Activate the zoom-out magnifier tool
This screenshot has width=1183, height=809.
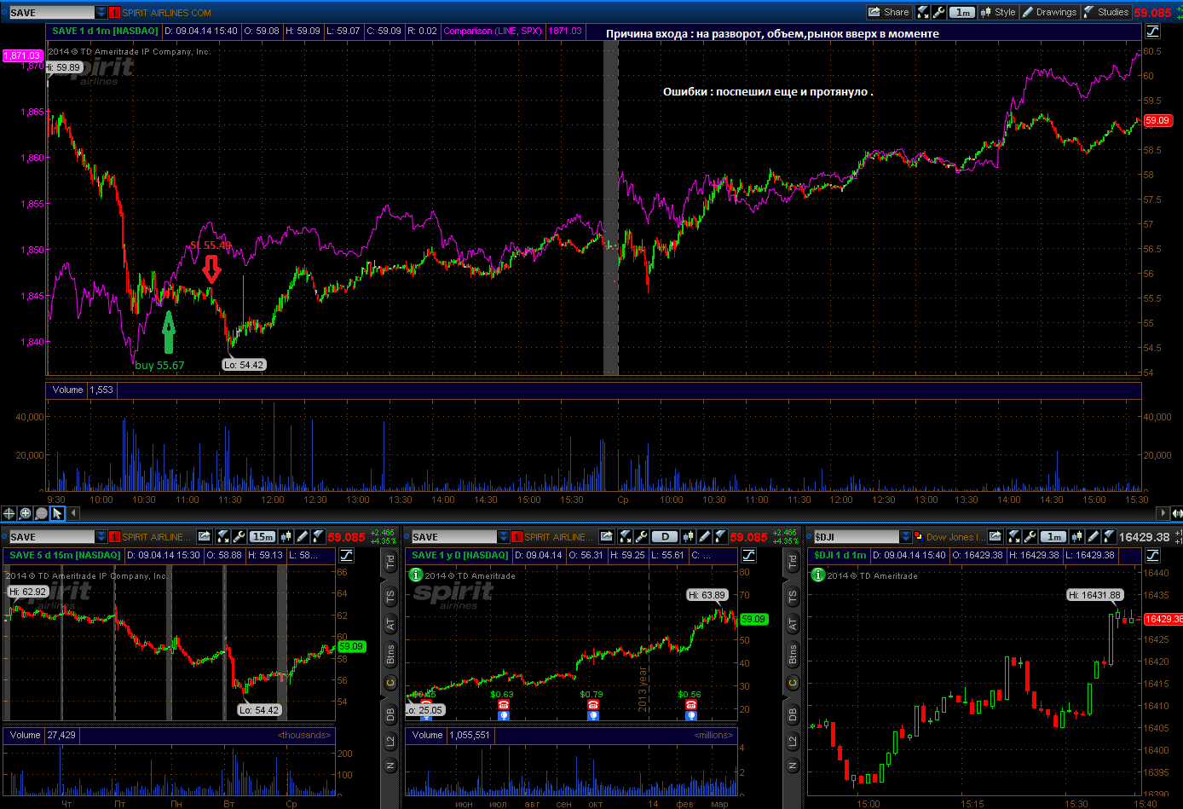pyautogui.click(x=41, y=513)
